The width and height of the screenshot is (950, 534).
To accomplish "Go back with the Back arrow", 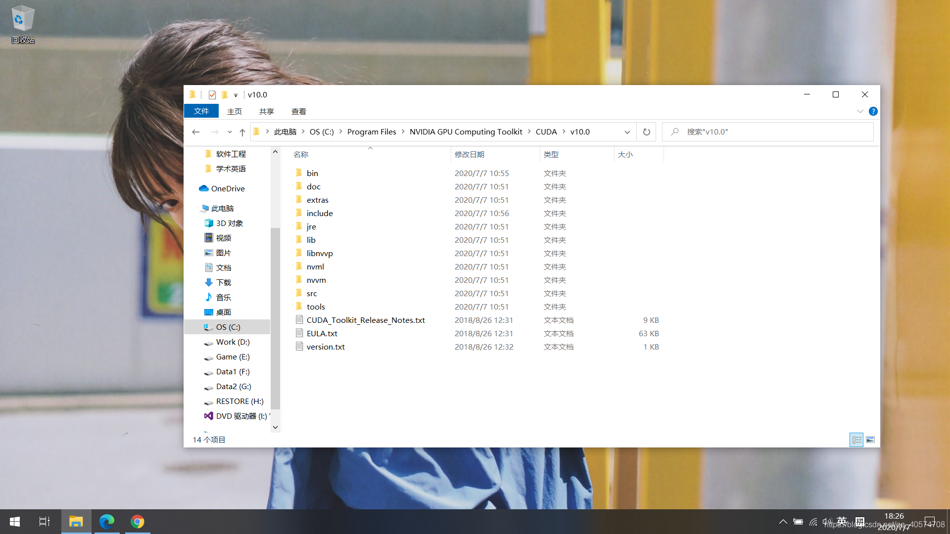I will point(196,132).
